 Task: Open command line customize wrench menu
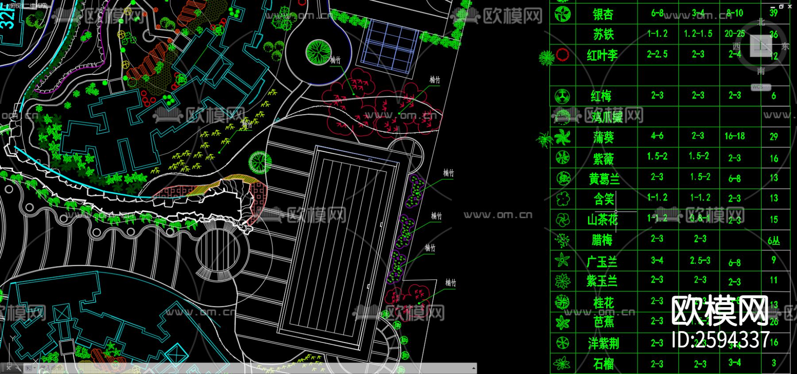(18, 368)
